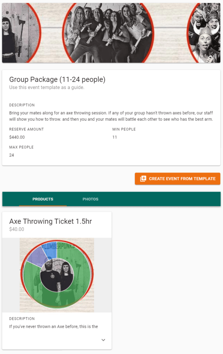Click the RESERVE AMOUNT label
Screen dimensions: 223x354
click(26, 129)
